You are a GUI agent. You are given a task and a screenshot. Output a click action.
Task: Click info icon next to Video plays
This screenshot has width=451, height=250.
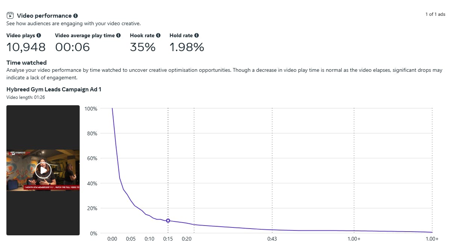[39, 35]
